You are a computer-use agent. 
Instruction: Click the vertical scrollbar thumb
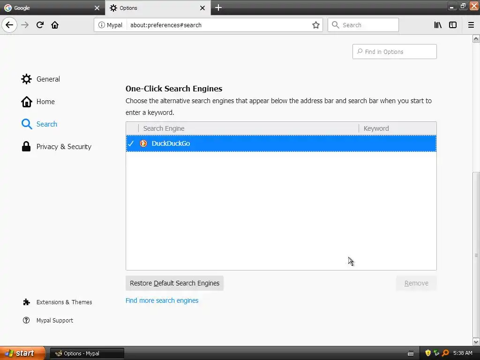(476, 255)
